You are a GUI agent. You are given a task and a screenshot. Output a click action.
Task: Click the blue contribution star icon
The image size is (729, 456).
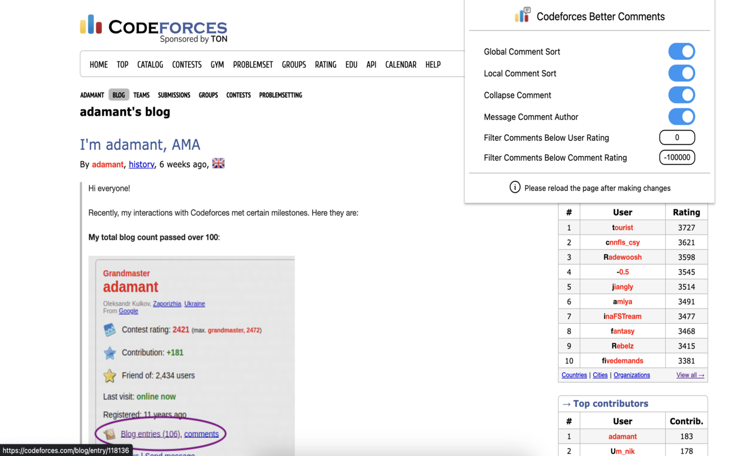pyautogui.click(x=109, y=352)
